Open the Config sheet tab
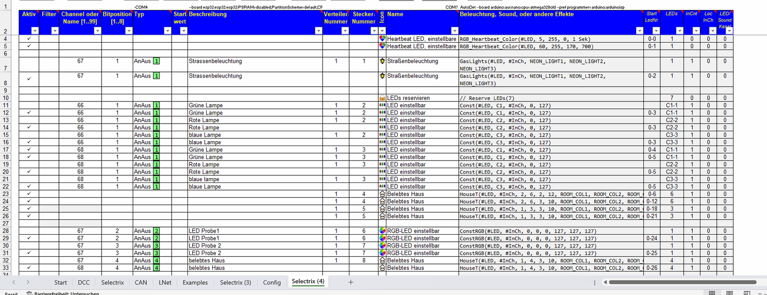Image resolution: width=767 pixels, height=295 pixels. click(x=272, y=283)
